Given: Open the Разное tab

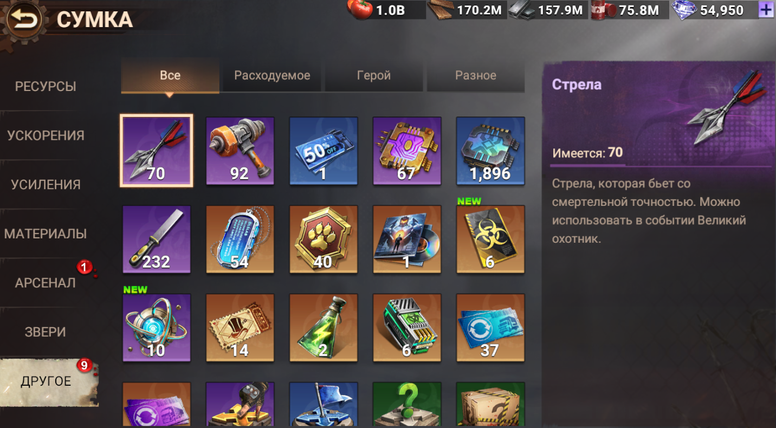Looking at the screenshot, I should 476,75.
